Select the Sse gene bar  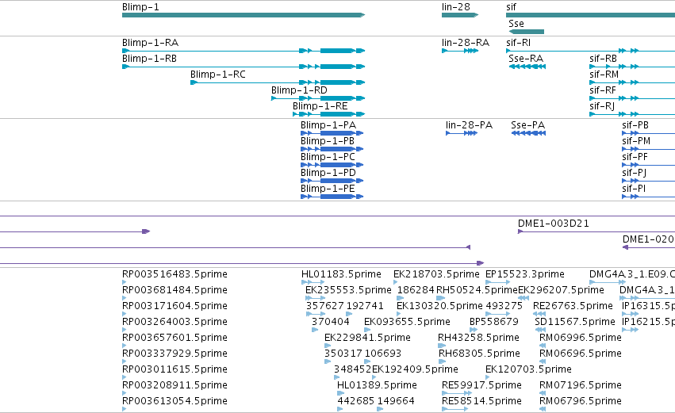point(527,32)
